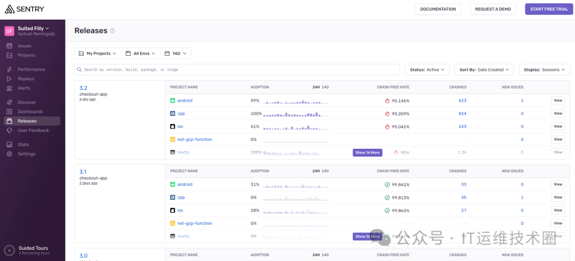Click ios project icon in release 3.1
575x261 pixels.
click(x=172, y=211)
